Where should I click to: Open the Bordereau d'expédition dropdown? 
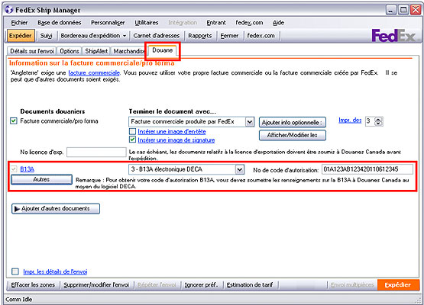(93, 36)
